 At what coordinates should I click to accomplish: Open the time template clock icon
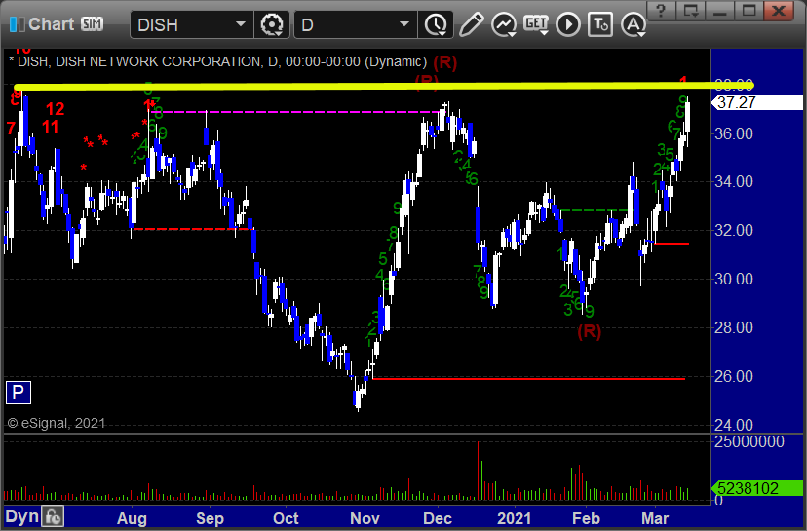point(436,24)
